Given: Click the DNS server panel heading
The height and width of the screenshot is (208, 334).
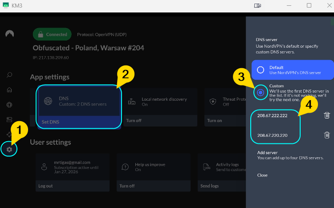Looking at the screenshot, I should pos(266,40).
